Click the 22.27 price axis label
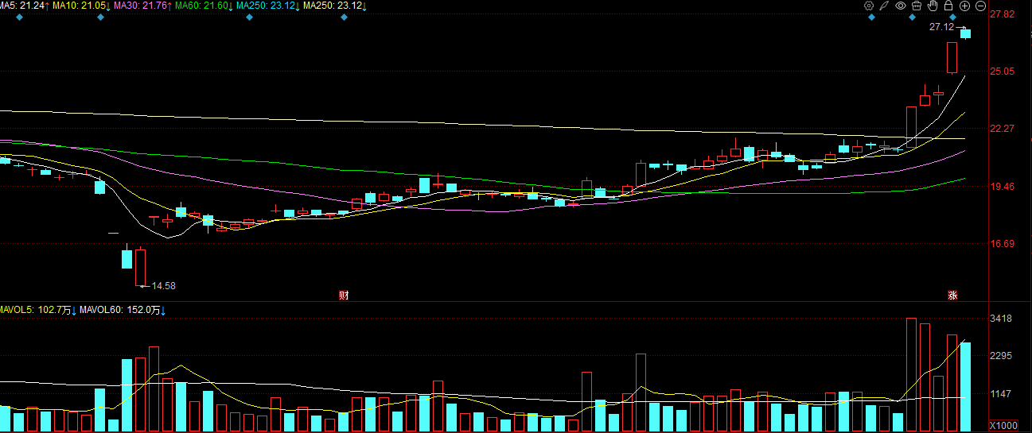This screenshot has width=1032, height=433. [x=1001, y=129]
